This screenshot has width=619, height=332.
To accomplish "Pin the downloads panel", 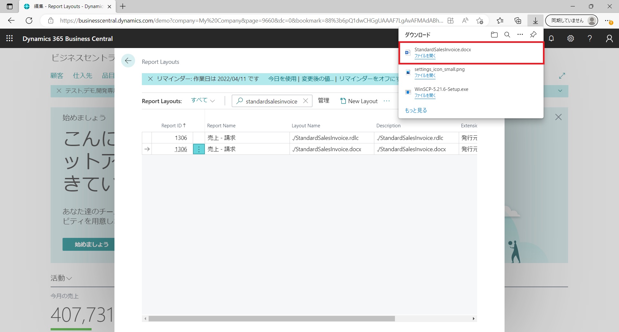I will [x=533, y=35].
